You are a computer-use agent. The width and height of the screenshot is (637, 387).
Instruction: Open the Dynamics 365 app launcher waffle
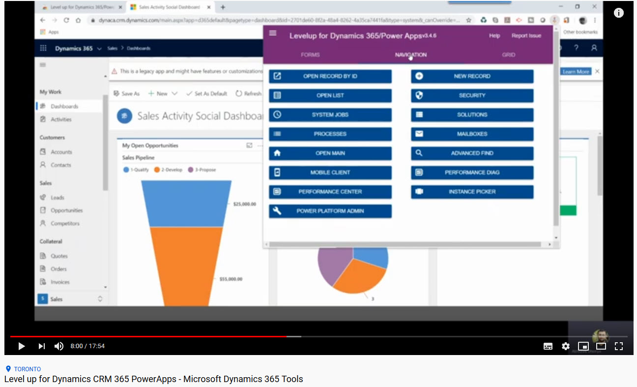point(43,48)
